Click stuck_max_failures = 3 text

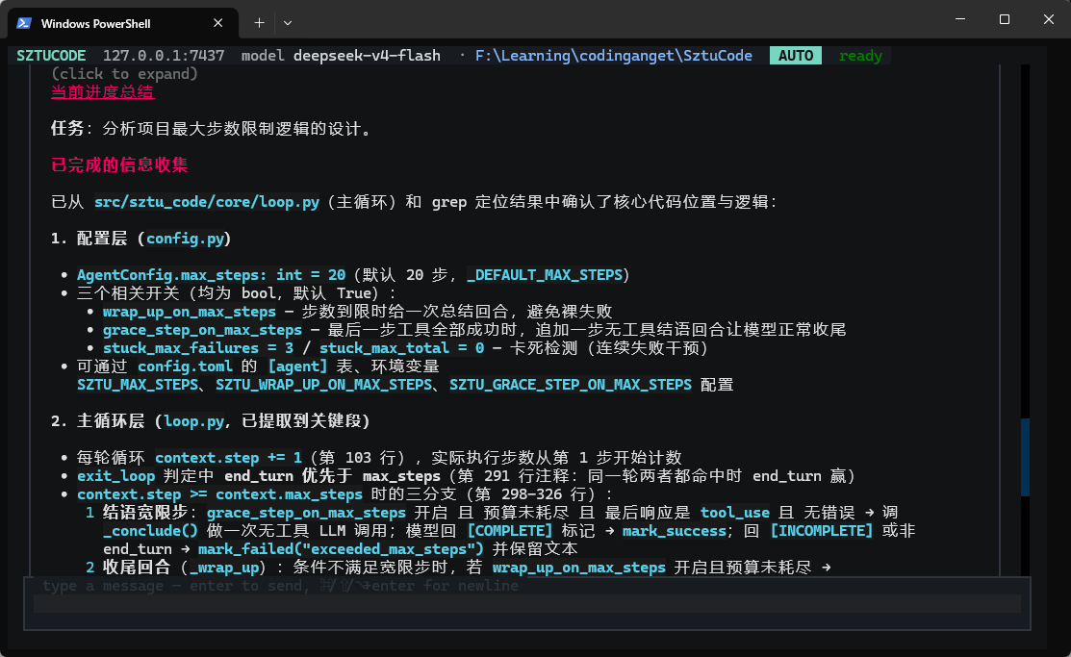[x=198, y=348]
